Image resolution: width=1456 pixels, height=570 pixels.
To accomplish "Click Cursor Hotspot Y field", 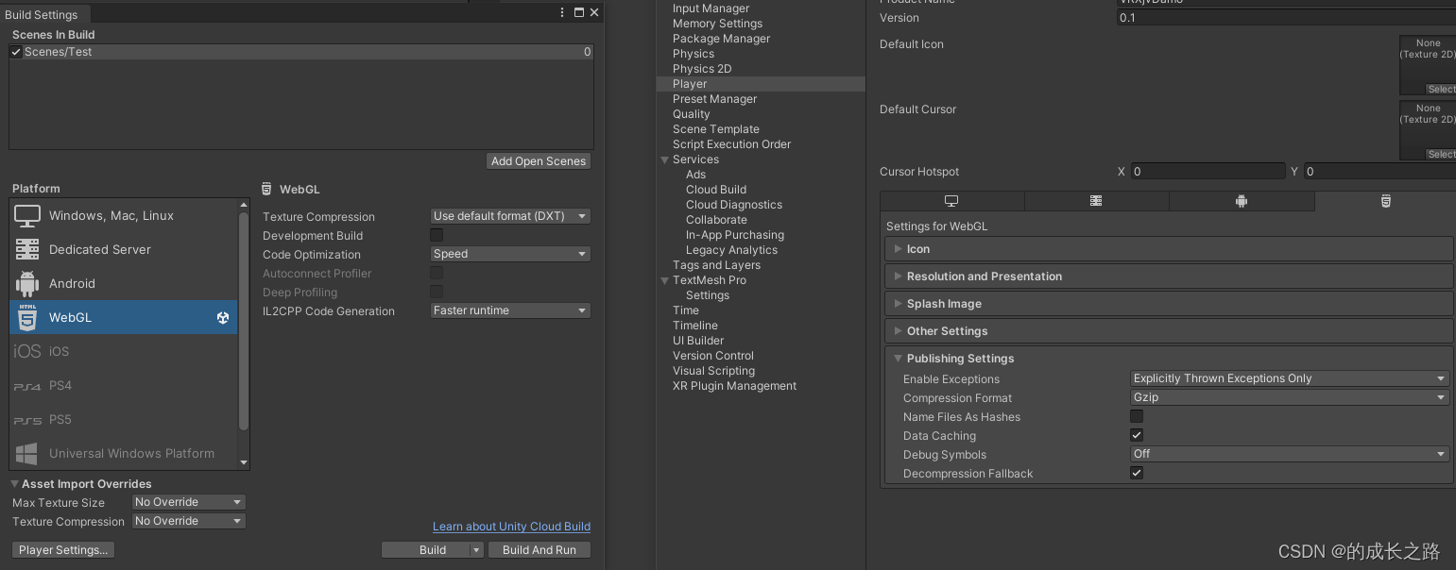I will (1380, 172).
